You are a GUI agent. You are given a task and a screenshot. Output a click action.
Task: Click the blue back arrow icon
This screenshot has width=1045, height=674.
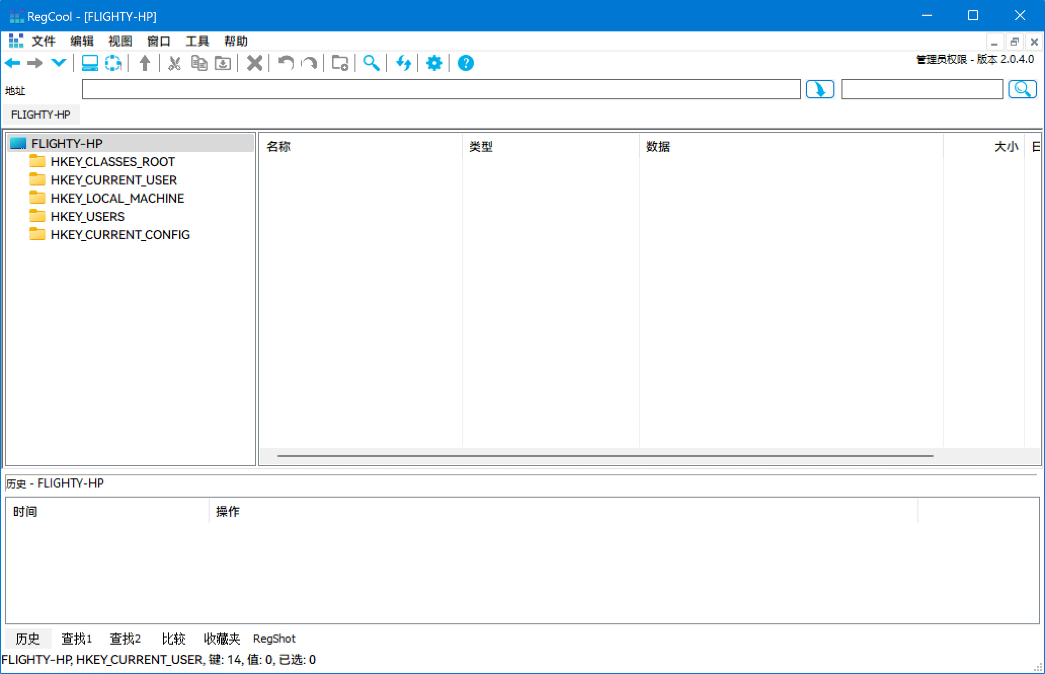click(x=13, y=63)
